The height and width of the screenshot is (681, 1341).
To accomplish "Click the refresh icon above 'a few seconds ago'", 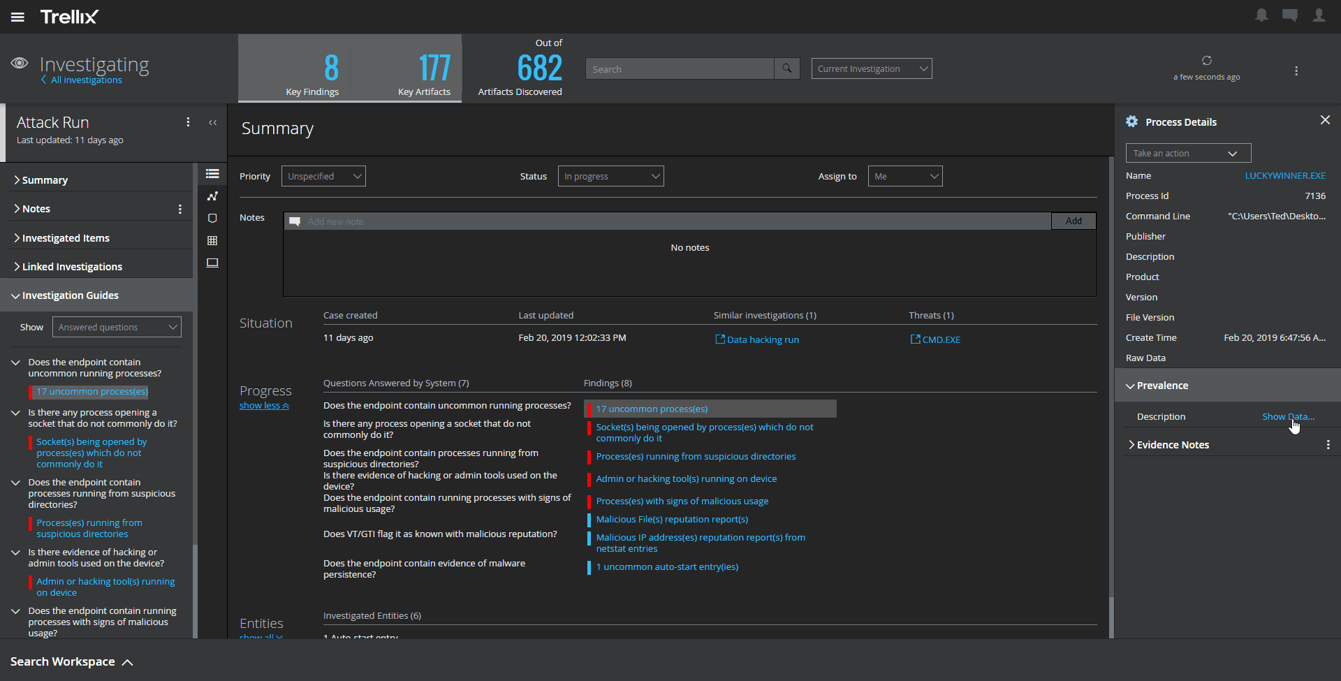I will click(1206, 61).
